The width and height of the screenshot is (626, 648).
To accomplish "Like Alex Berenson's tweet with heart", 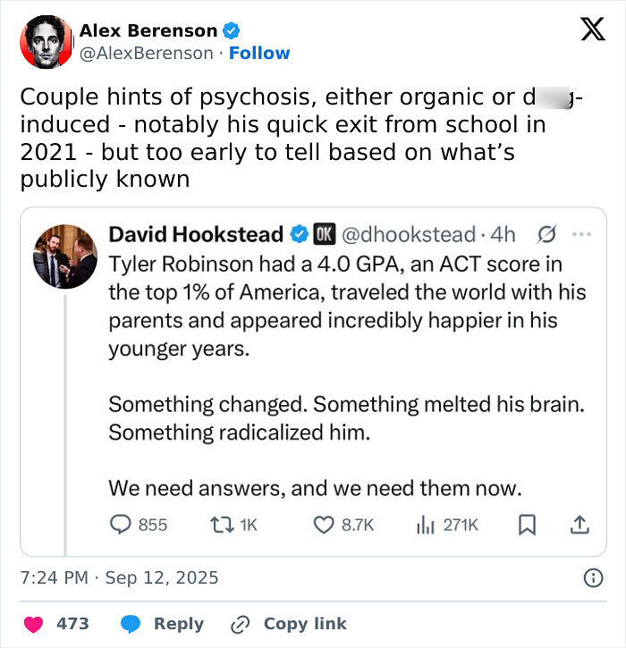I will [x=32, y=624].
